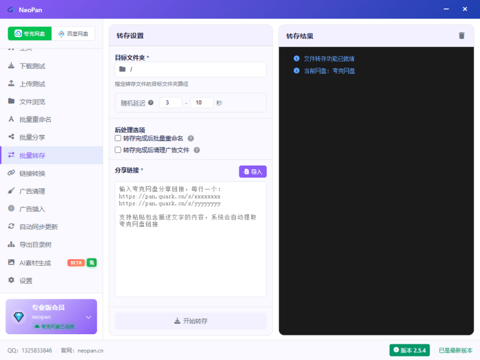Viewport: 480px width, 360px height.
Task: Click help icon next to 转存完成后批量重命名
Action: pyautogui.click(x=191, y=138)
